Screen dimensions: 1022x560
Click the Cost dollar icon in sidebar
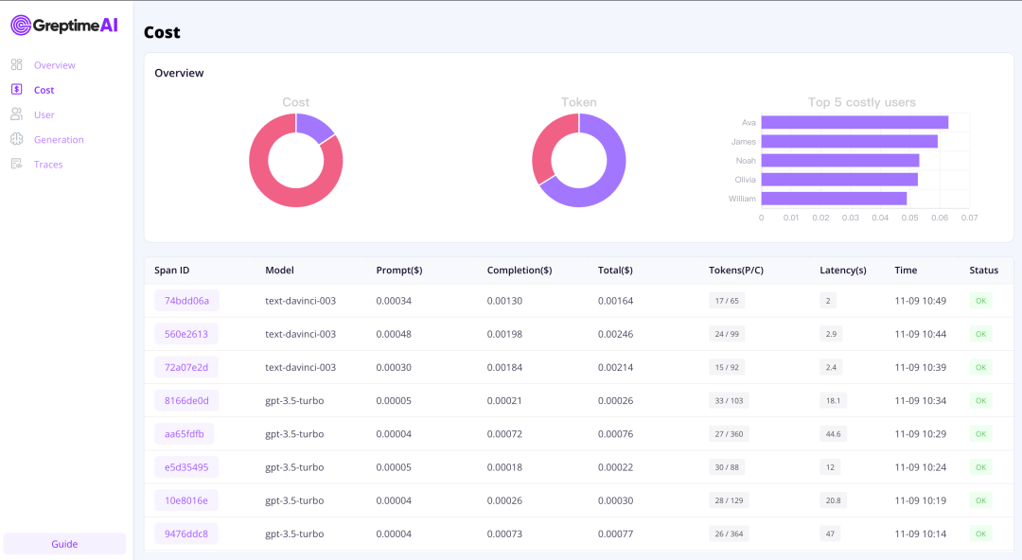[x=16, y=90]
